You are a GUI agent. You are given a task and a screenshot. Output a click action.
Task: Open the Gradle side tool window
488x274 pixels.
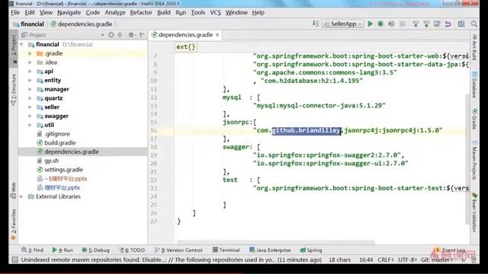[474, 119]
